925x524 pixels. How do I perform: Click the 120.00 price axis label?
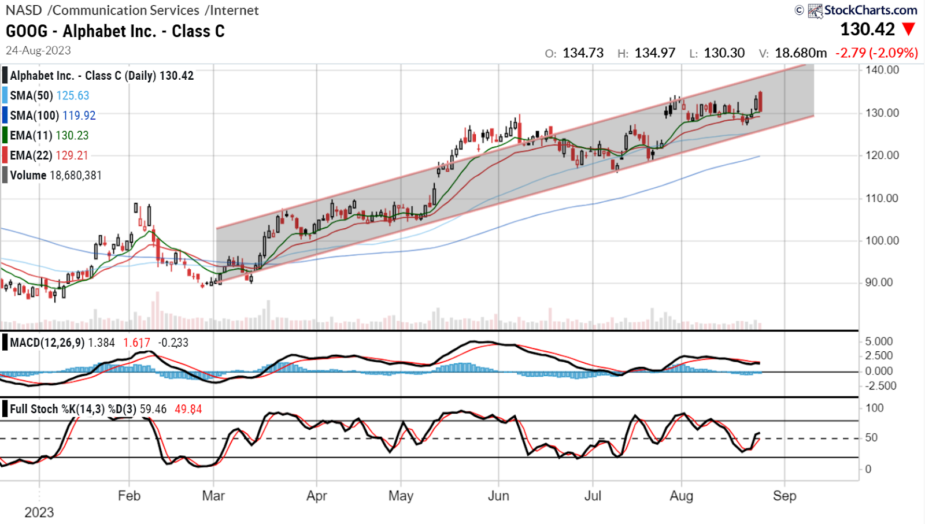(x=882, y=155)
